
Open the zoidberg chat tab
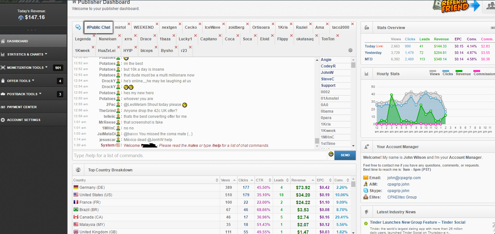[236, 27]
